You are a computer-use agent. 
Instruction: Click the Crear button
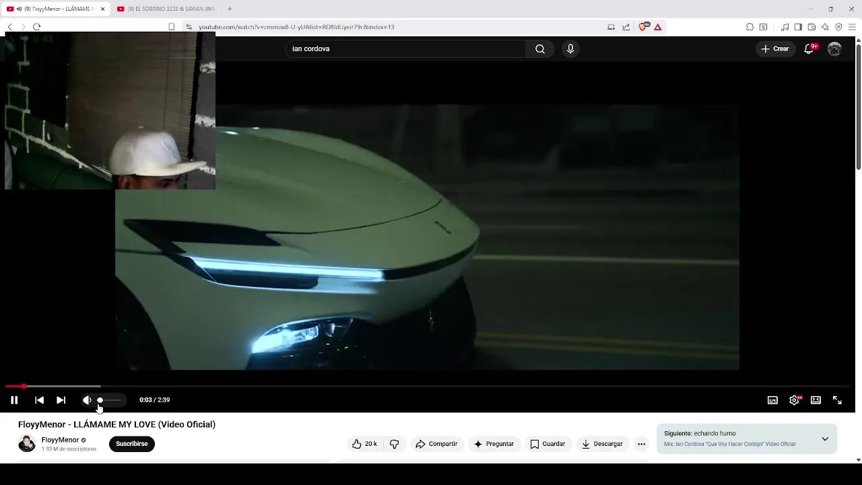[x=774, y=48]
